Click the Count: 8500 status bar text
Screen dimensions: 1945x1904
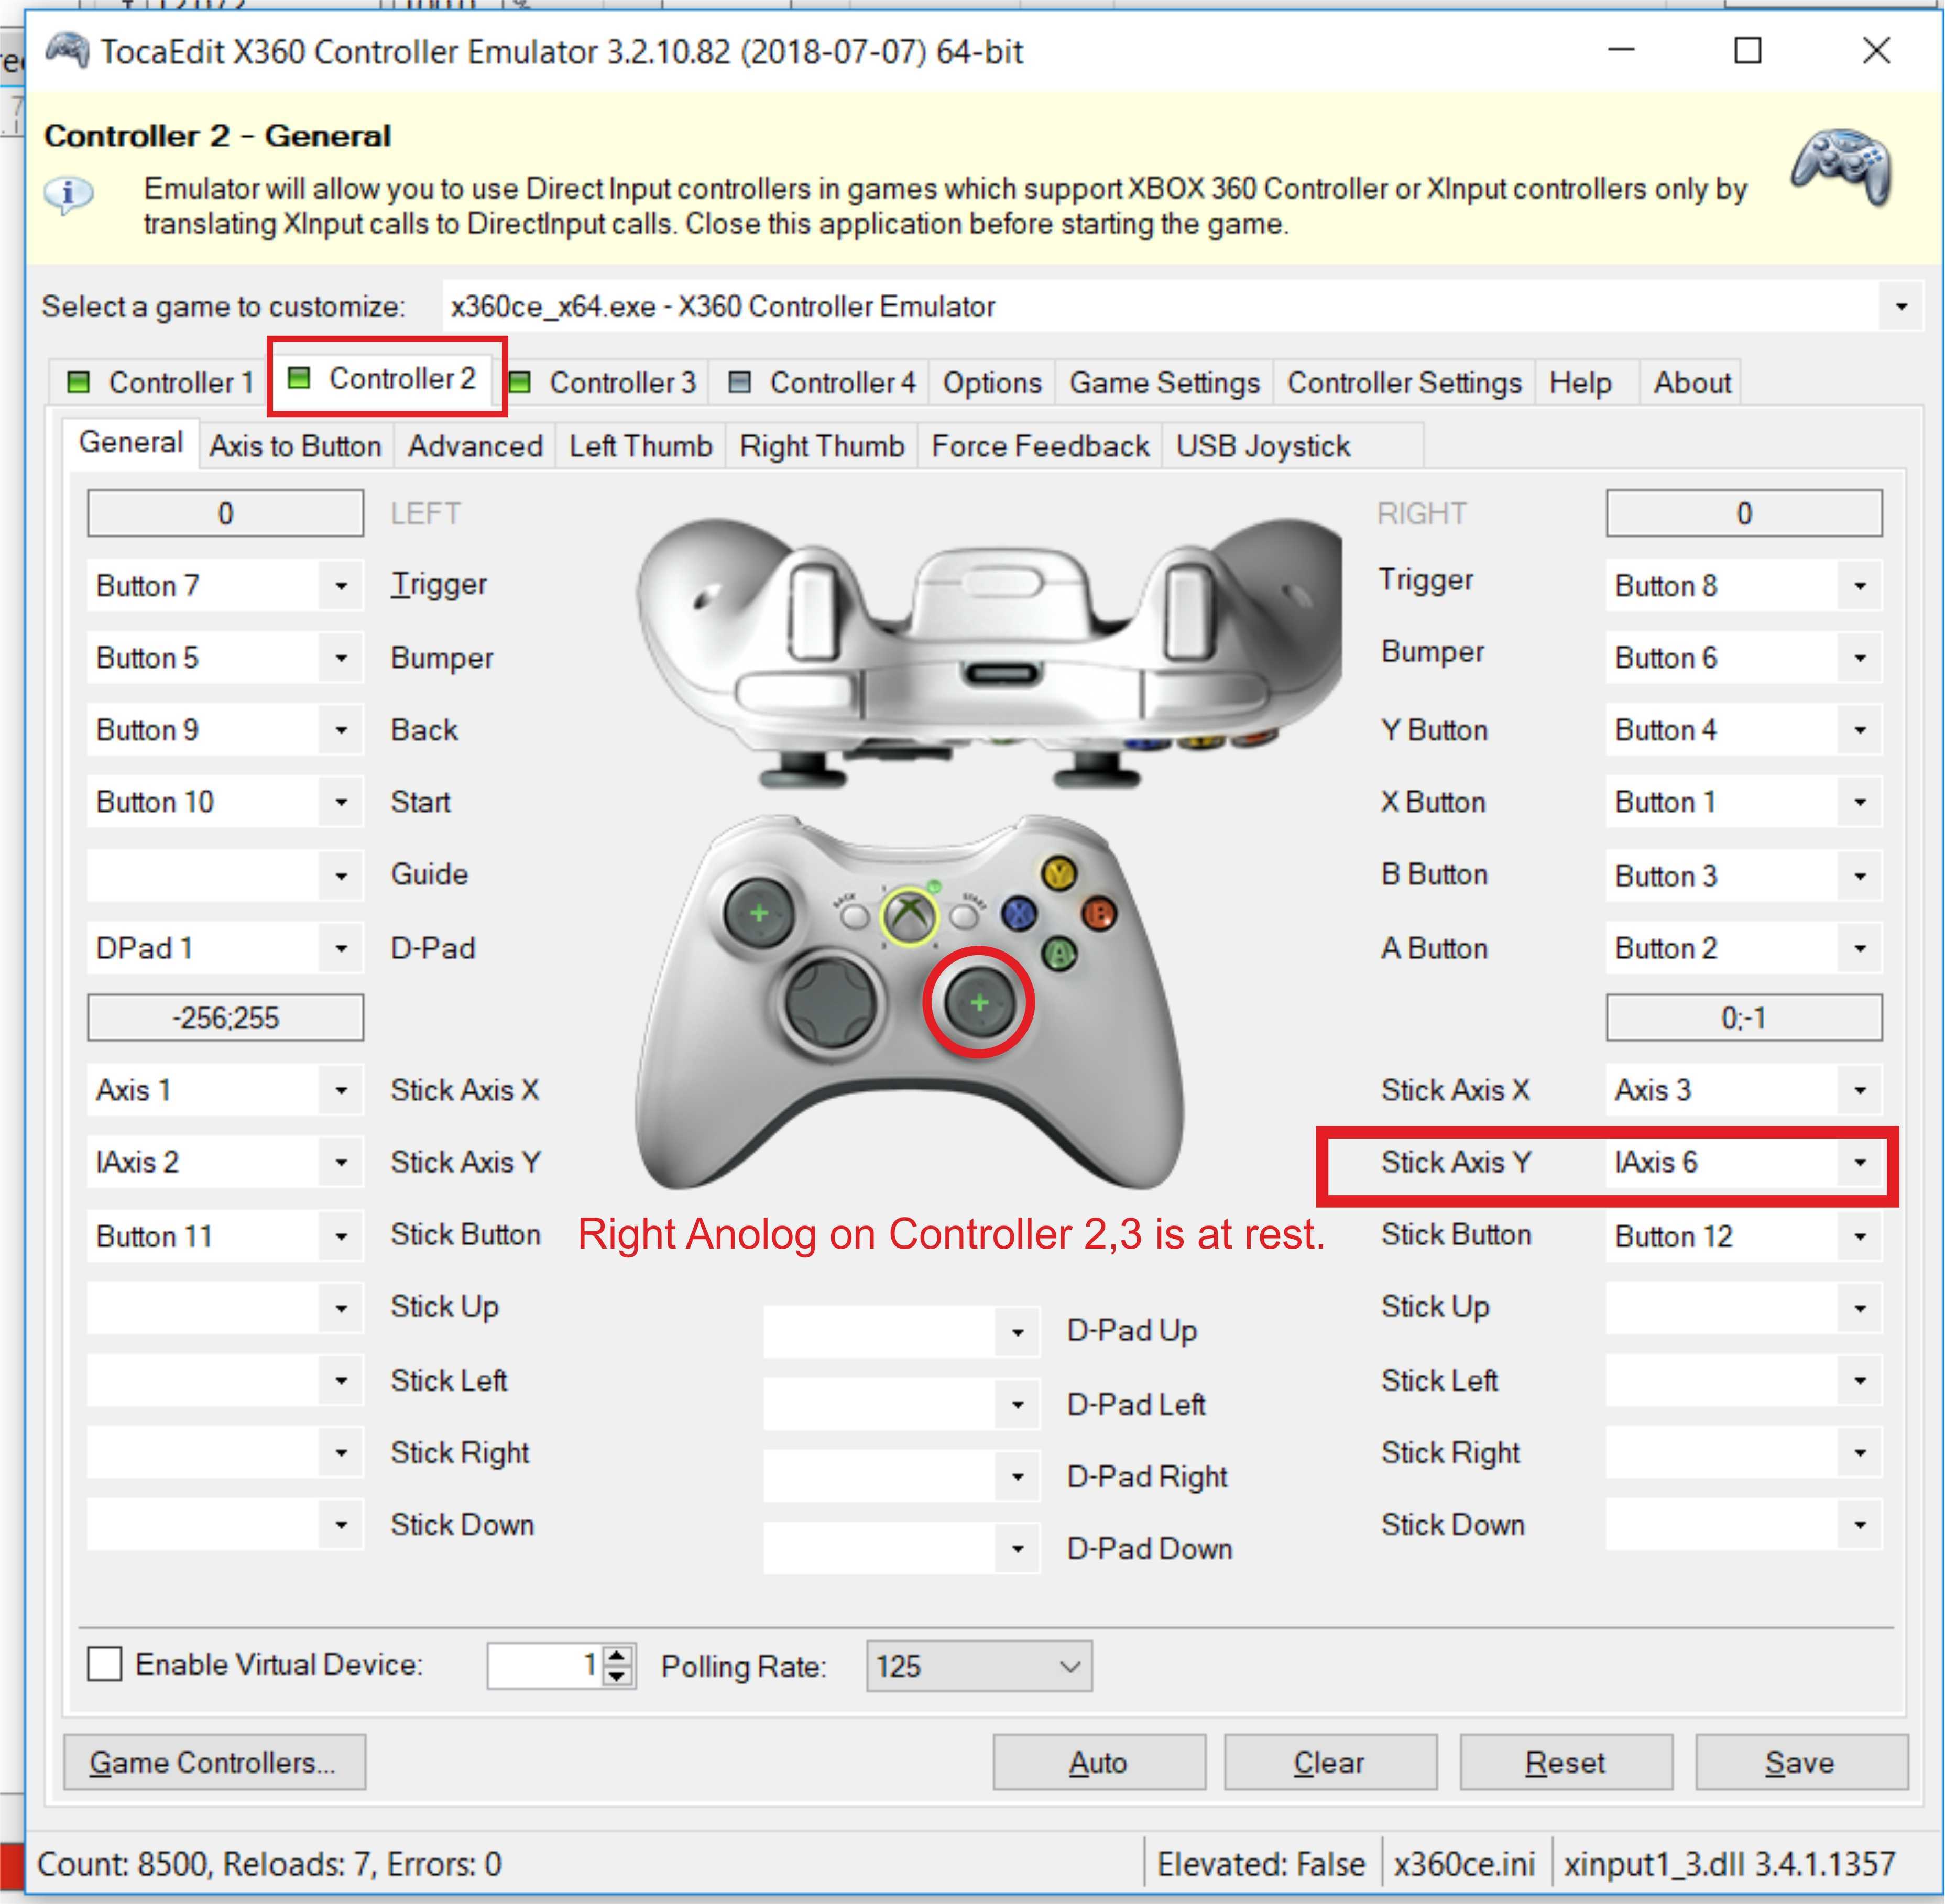269,1864
